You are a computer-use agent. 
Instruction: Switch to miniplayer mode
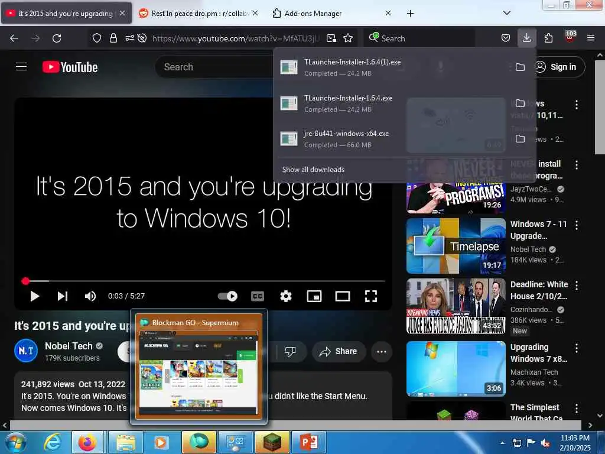coord(314,296)
